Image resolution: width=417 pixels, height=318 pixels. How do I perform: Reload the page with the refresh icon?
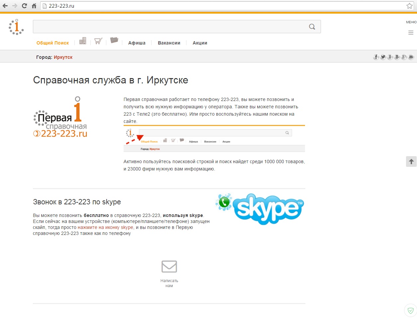coord(24,6)
